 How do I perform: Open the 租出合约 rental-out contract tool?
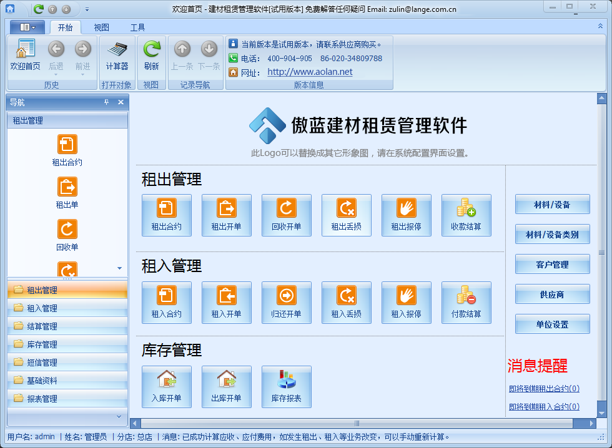click(167, 215)
